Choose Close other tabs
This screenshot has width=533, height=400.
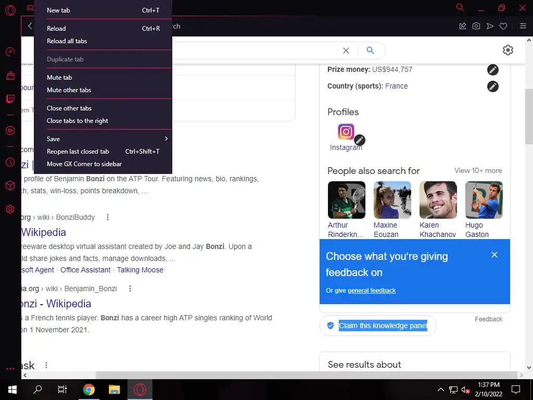pos(103,108)
